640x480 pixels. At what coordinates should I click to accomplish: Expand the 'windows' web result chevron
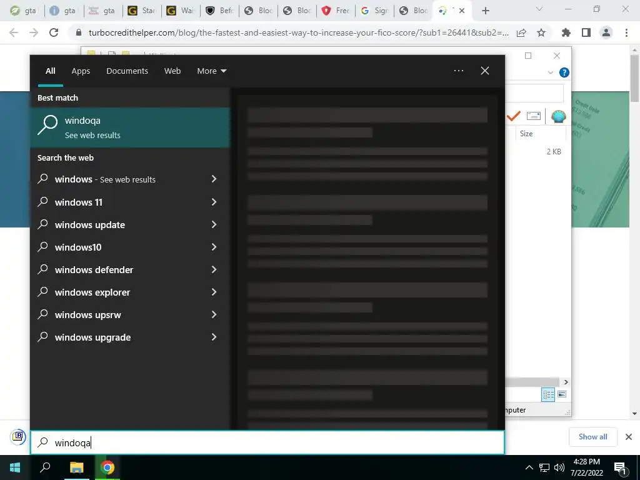click(214, 179)
